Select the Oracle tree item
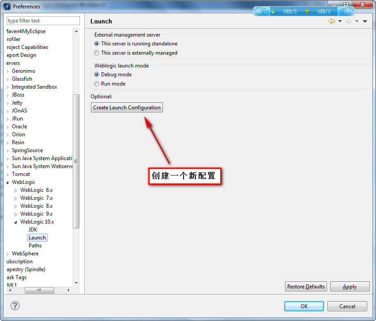The width and height of the screenshot is (376, 321). point(19,127)
